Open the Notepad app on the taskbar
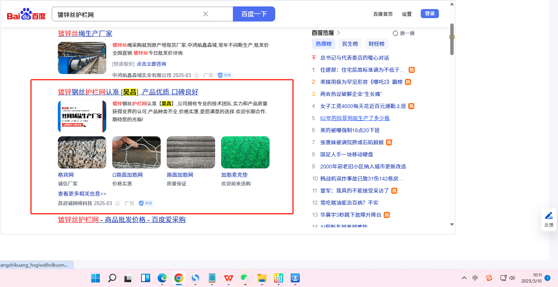 tap(212, 278)
